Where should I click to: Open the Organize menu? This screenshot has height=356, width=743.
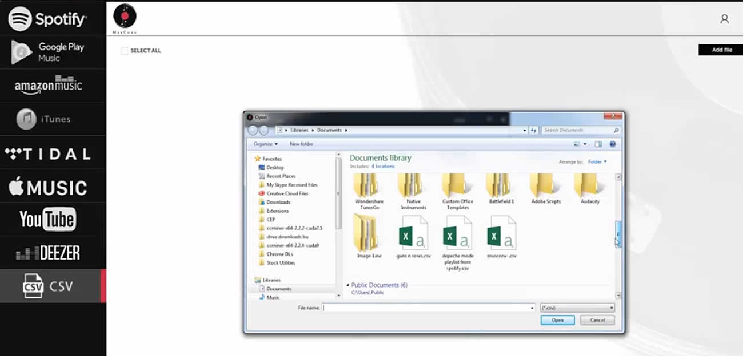[266, 144]
